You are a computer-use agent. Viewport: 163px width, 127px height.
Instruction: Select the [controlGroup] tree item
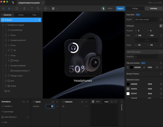tap(16, 30)
